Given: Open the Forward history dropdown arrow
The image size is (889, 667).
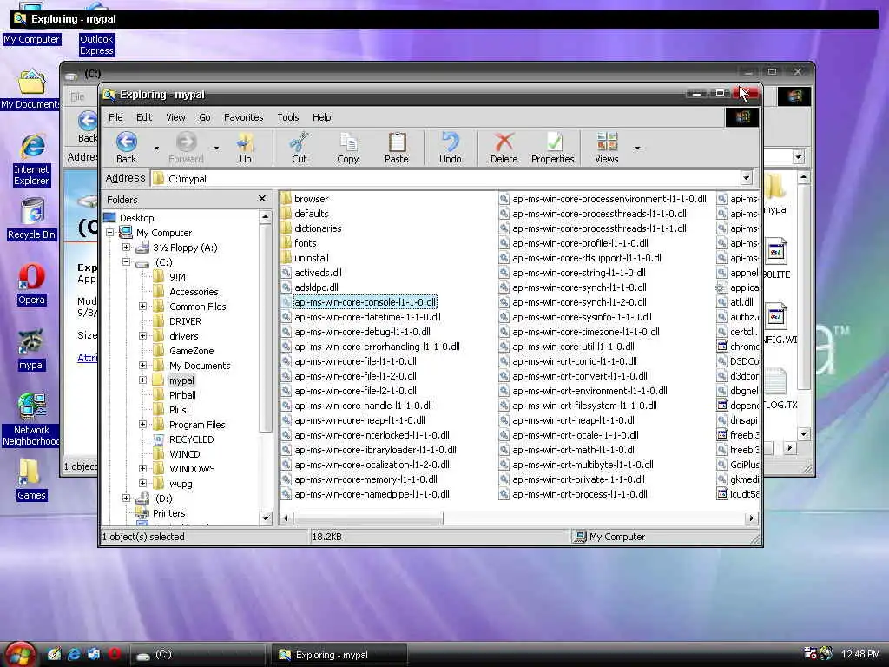Looking at the screenshot, I should pos(216,148).
